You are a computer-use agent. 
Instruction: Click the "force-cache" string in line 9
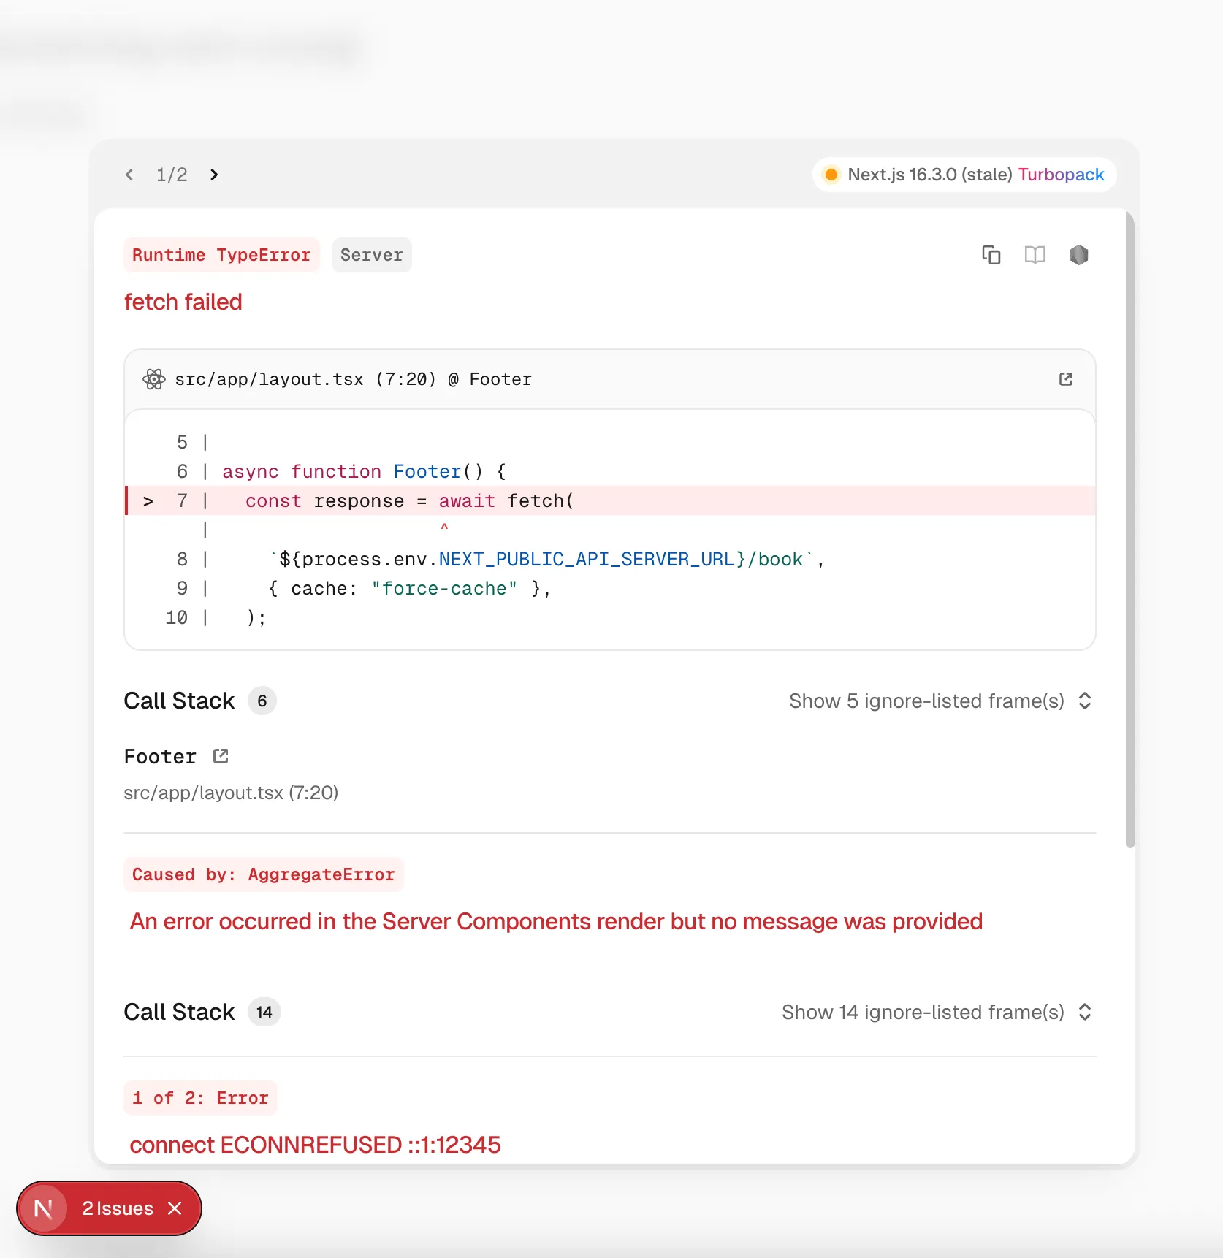click(444, 588)
